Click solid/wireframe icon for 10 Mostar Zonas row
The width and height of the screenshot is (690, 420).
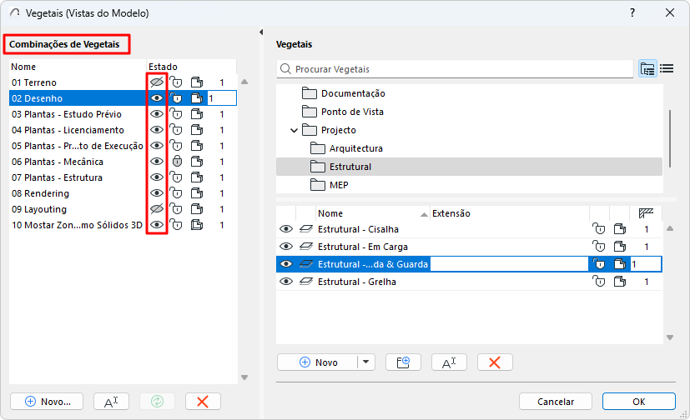click(197, 225)
